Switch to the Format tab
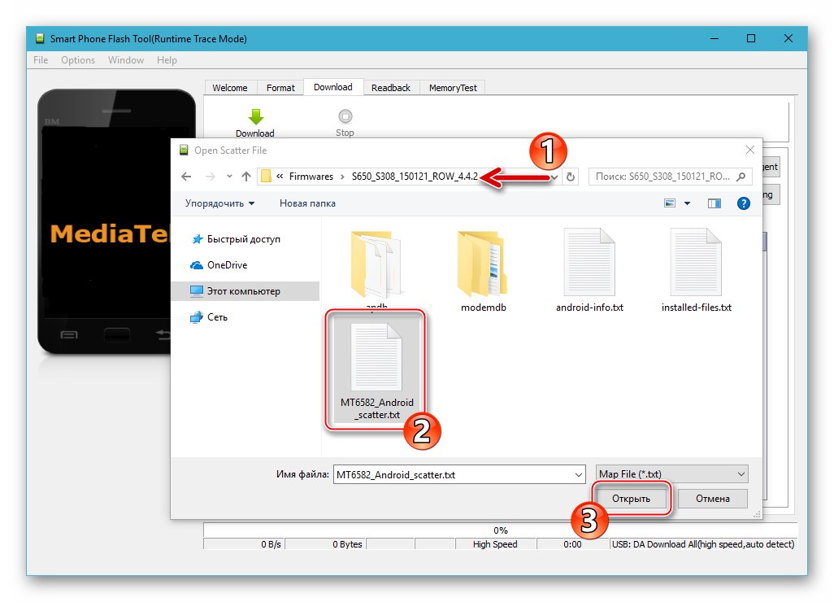The image size is (834, 602). coord(280,88)
